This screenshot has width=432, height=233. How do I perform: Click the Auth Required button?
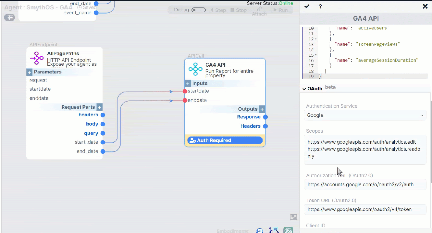[x=225, y=140]
